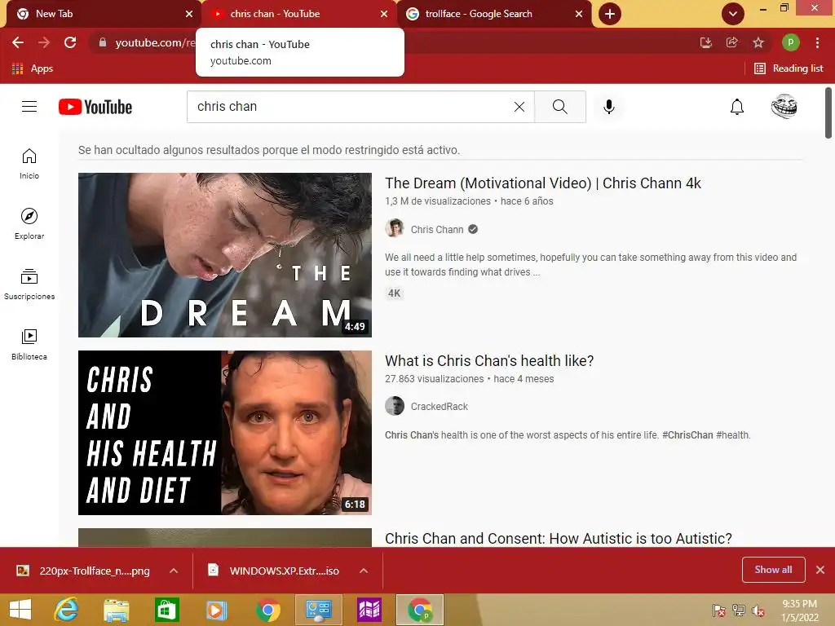The height and width of the screenshot is (626, 835).
Task: Start voice search with the microphone
Action: click(608, 107)
